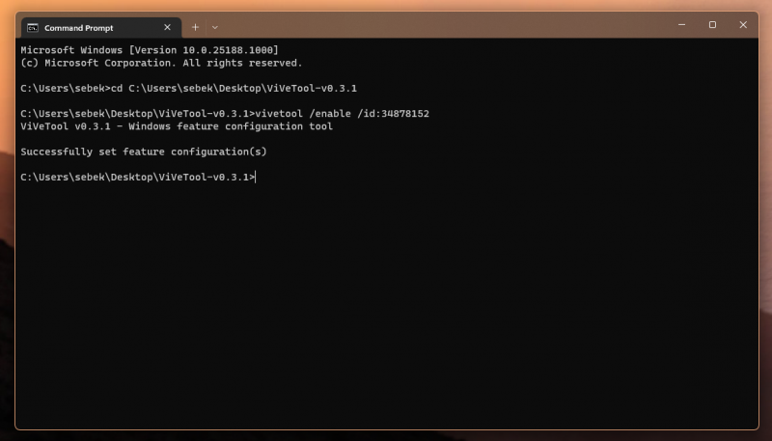Click the Microsoft Windows version line
772x441 pixels.
(149, 50)
